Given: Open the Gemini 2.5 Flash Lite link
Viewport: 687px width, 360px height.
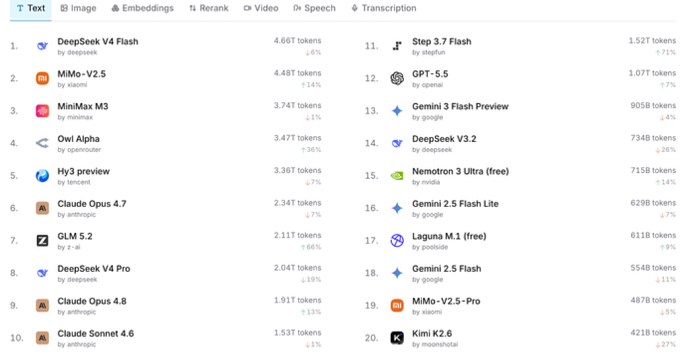Looking at the screenshot, I should 456,204.
